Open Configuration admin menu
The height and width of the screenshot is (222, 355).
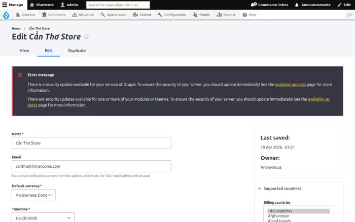tap(172, 15)
